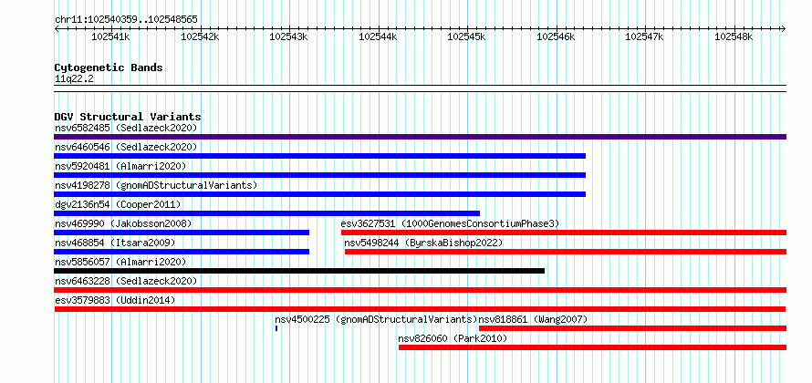Click the black nsv5856057 variant bar
Screen dimensions: 812x383
299,271
